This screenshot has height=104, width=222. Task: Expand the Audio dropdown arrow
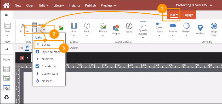pos(87,35)
